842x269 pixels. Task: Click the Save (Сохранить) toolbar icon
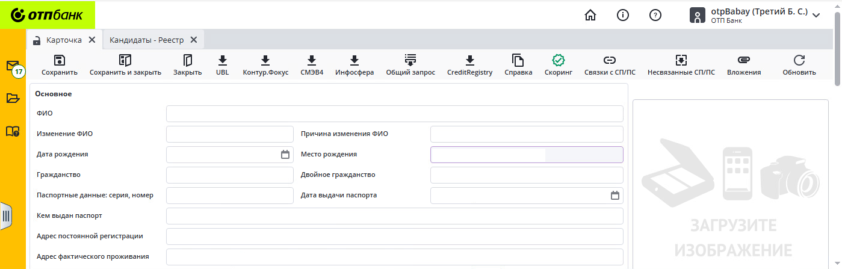60,60
